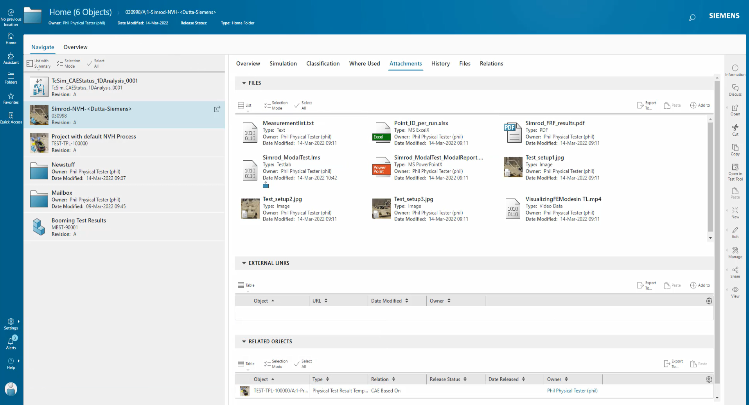This screenshot has width=749, height=405.
Task: Collapse the EXTERNAL LINKS section
Action: 244,263
